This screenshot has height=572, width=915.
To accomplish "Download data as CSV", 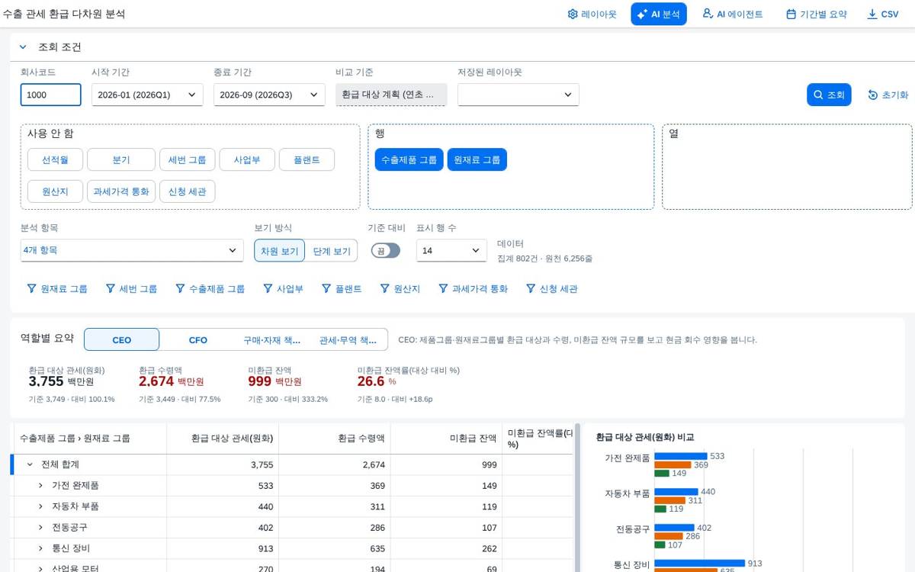I will coord(882,14).
